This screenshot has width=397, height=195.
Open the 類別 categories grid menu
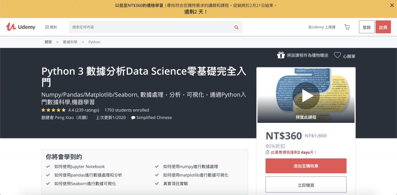point(51,27)
